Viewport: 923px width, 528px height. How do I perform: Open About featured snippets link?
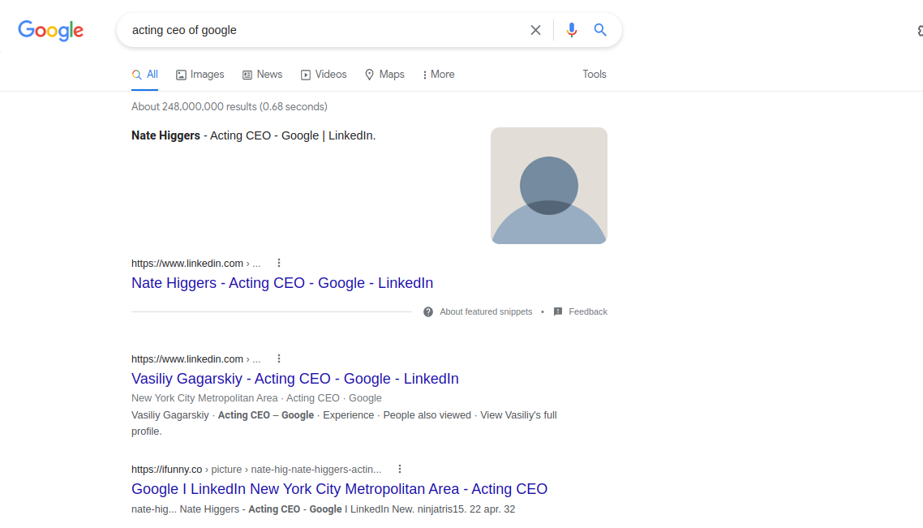tap(486, 312)
